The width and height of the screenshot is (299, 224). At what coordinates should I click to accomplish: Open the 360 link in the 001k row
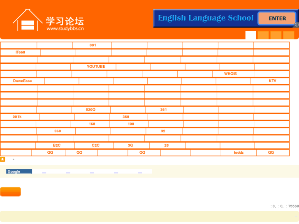[126, 117]
